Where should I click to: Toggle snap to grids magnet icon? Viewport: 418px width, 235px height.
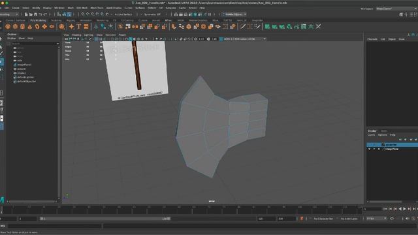coord(83,14)
